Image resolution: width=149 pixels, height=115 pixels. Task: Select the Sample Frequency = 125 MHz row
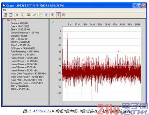25,33
